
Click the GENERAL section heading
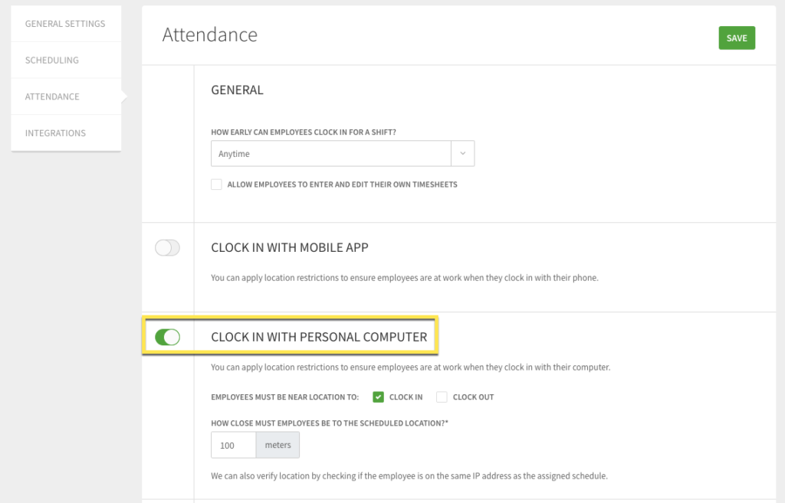[237, 90]
